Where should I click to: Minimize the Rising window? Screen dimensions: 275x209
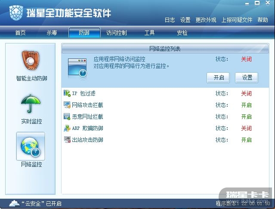pos(247,3)
